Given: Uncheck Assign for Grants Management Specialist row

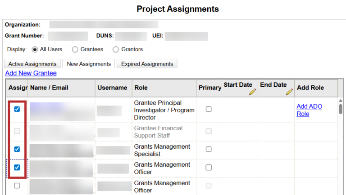Looking at the screenshot, I should click(17, 149).
